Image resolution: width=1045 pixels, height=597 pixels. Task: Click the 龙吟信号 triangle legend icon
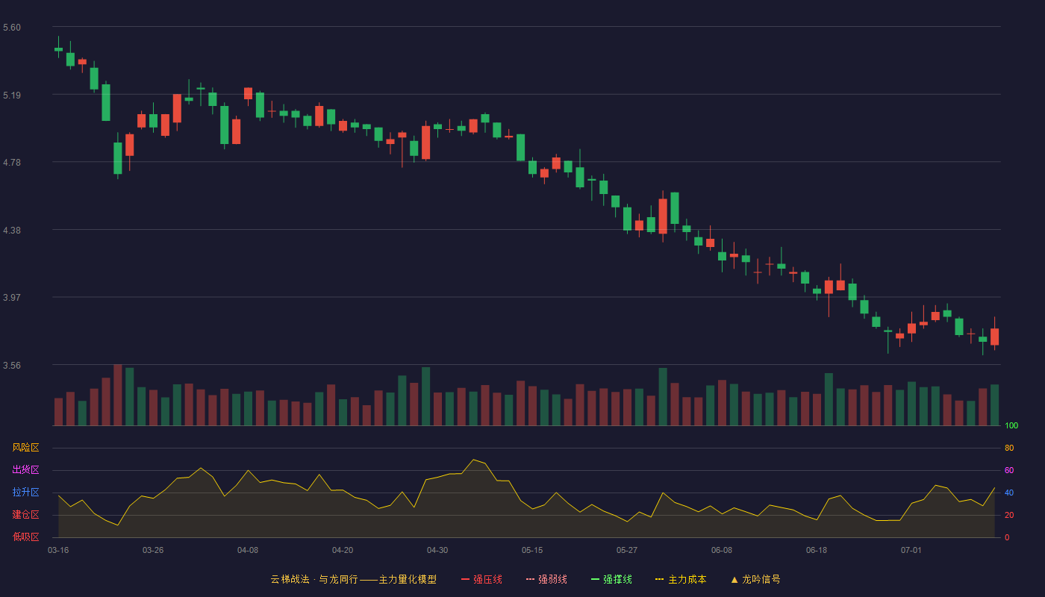734,579
